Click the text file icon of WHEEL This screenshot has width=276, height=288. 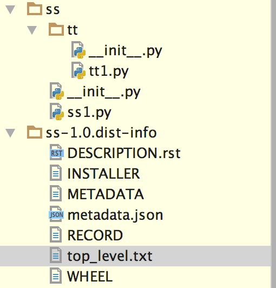56,276
